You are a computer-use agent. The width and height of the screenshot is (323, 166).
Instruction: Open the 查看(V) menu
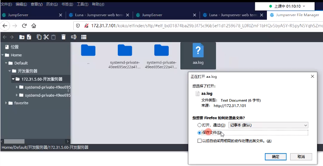point(36,4)
